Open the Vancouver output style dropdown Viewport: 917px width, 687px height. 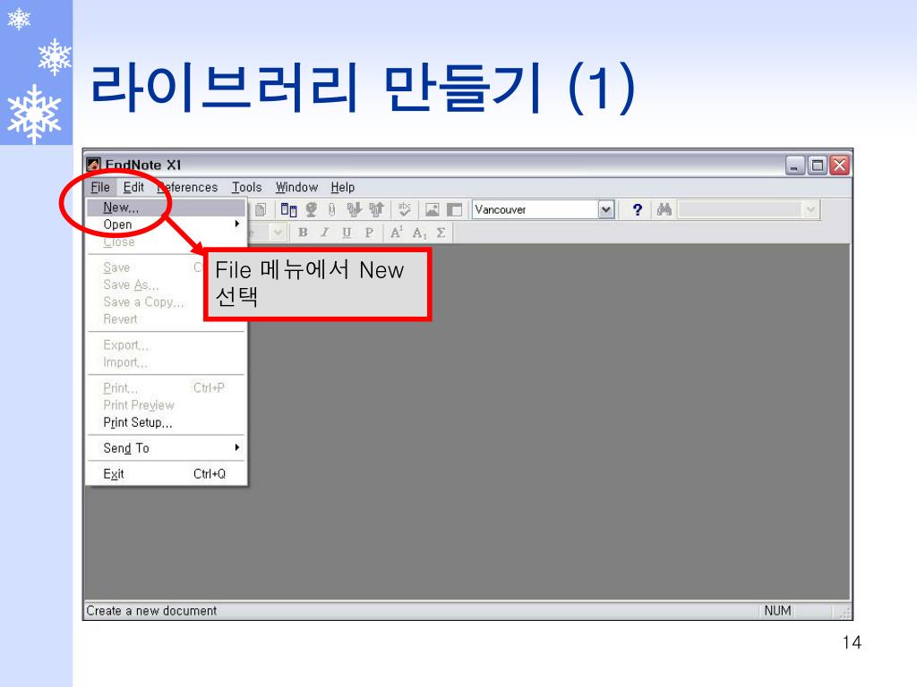coord(606,209)
